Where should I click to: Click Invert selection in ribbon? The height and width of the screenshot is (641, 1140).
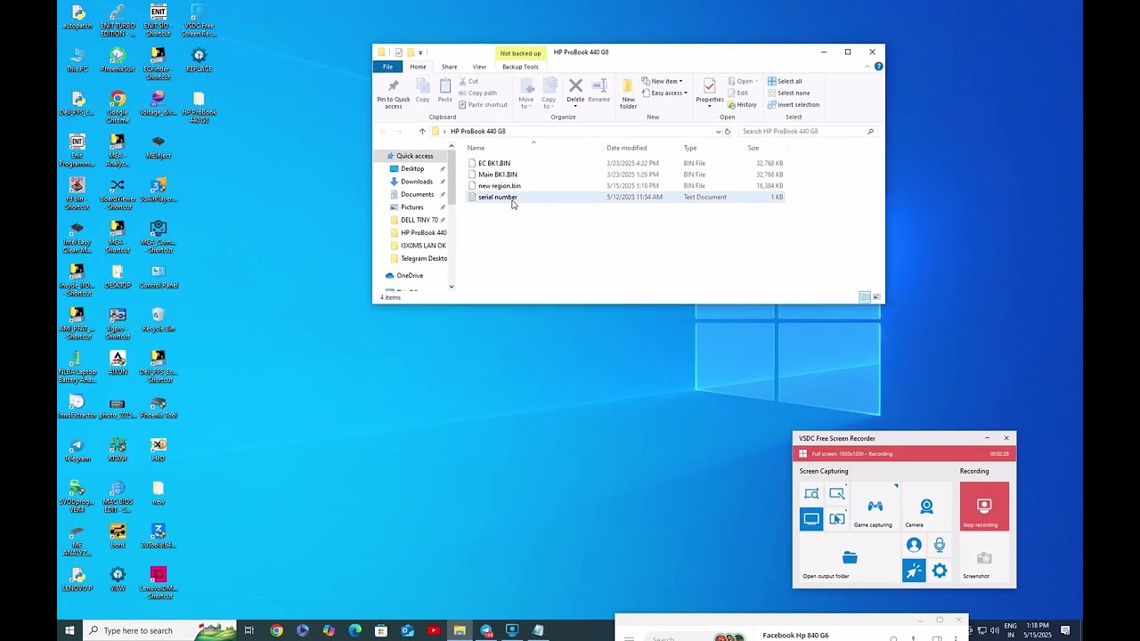pos(793,104)
